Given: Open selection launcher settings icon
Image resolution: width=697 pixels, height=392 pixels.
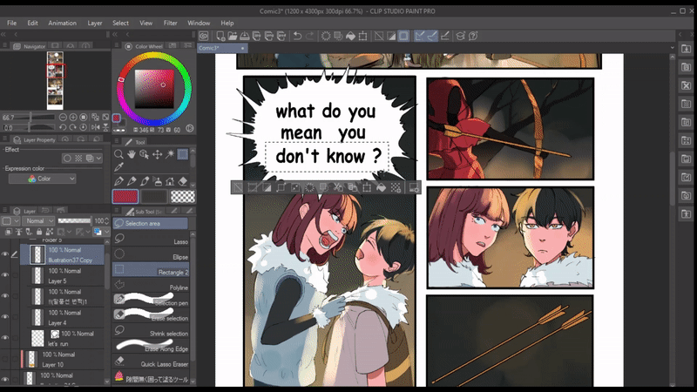Looking at the screenshot, I should [x=414, y=187].
